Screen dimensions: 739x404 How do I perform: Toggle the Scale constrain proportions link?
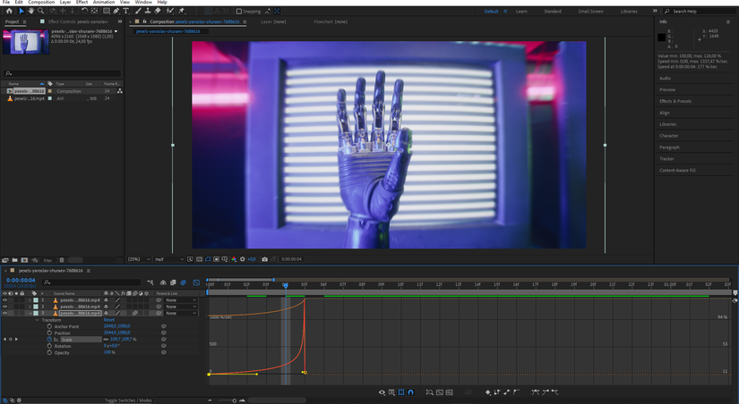pos(106,339)
